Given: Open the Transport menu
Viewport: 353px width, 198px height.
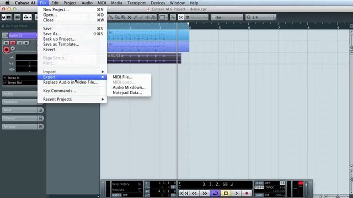Looking at the screenshot, I should 136,3.
